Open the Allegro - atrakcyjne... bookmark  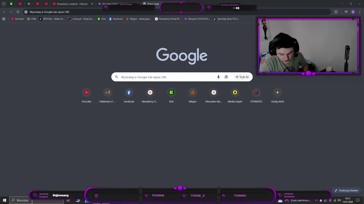point(138,19)
